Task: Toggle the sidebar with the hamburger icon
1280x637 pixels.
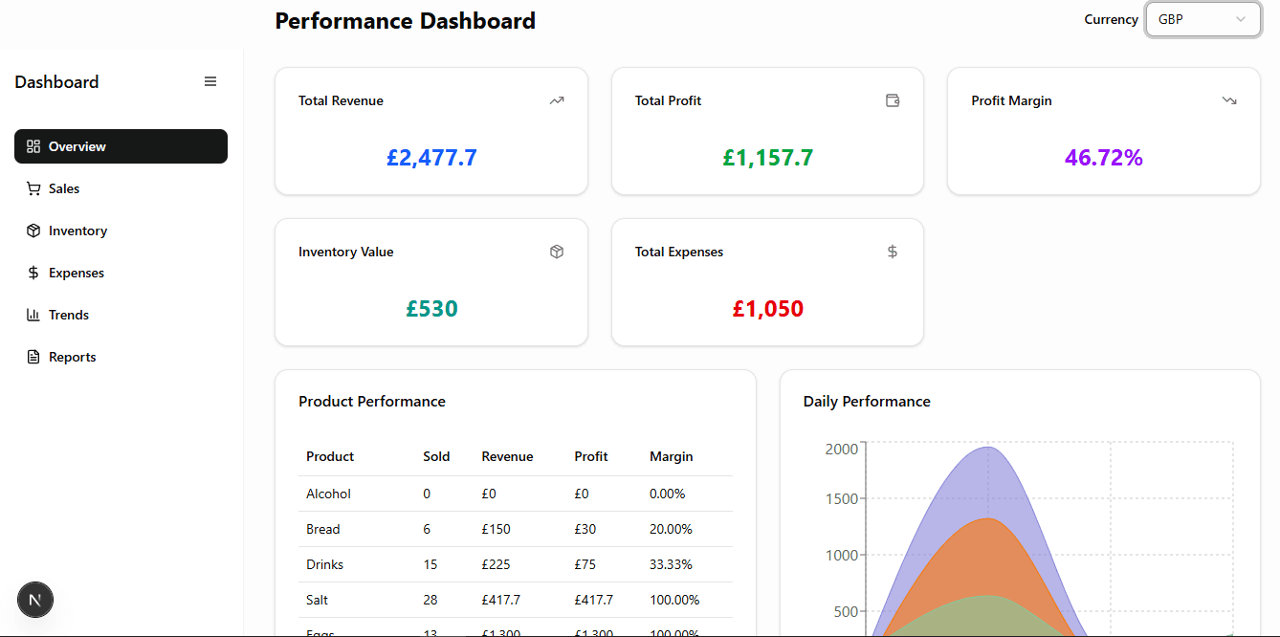Action: point(210,81)
